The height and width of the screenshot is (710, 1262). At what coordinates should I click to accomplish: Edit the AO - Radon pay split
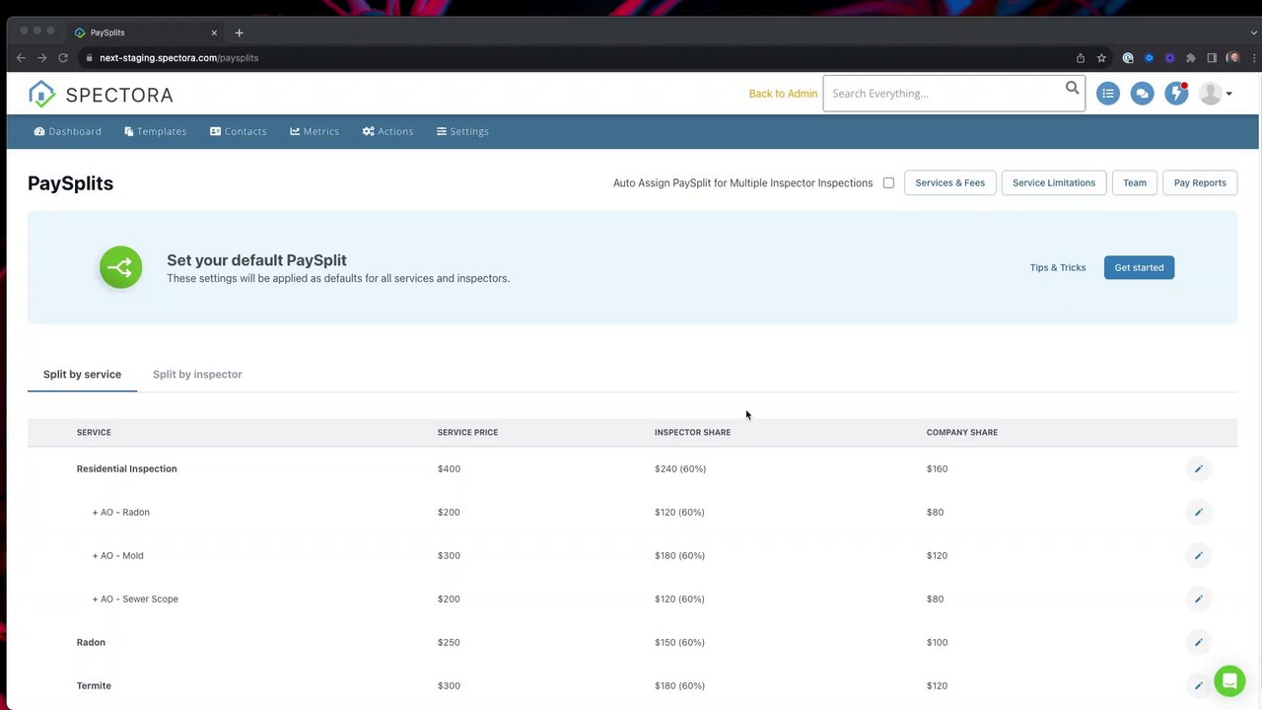[1199, 512]
